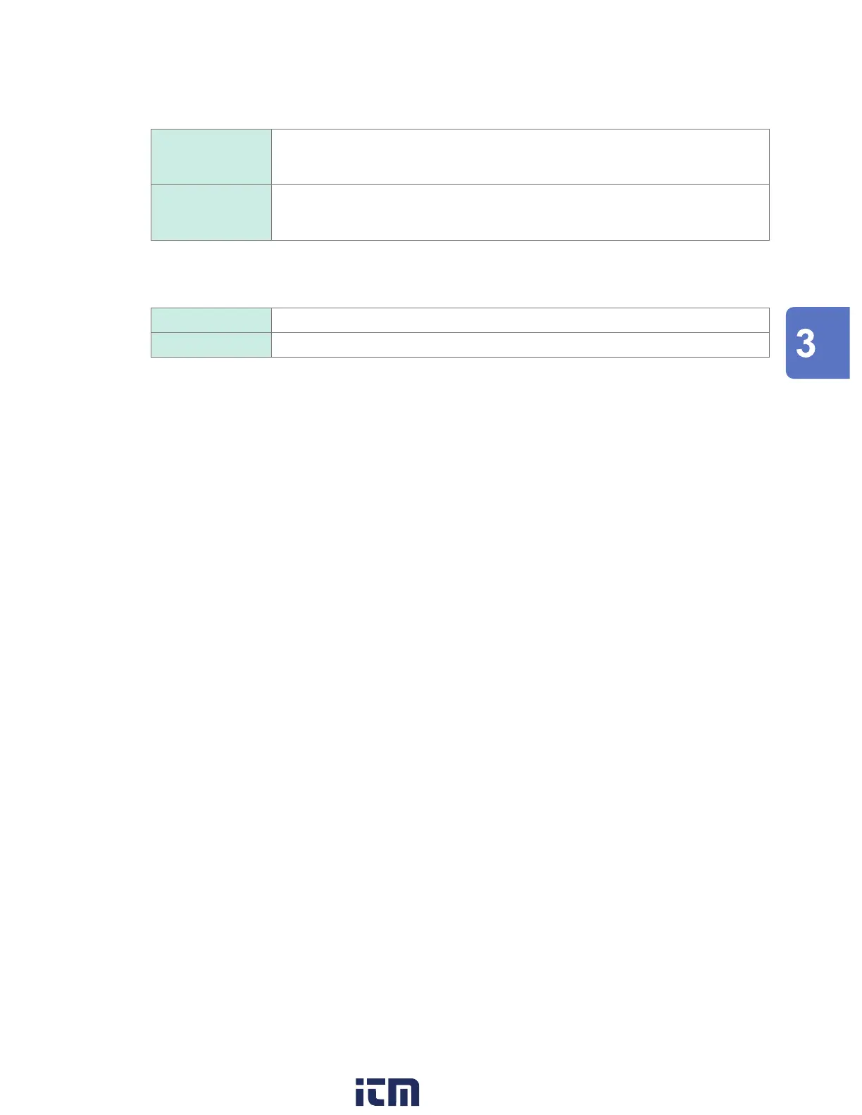The height and width of the screenshot is (1115, 862).
Task: Click the blank gap between the two tables
Action: tap(458, 274)
